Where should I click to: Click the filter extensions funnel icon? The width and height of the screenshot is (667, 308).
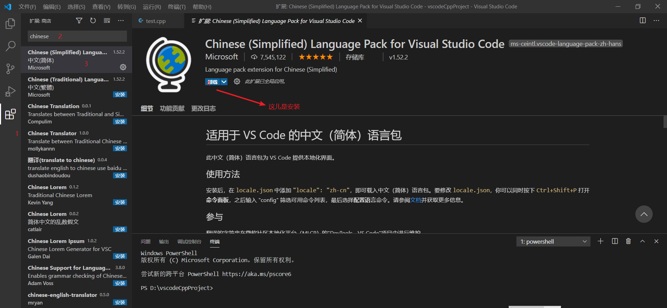(x=79, y=21)
